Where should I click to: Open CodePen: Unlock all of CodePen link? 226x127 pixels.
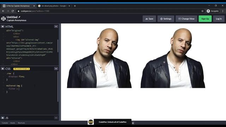point(113,122)
